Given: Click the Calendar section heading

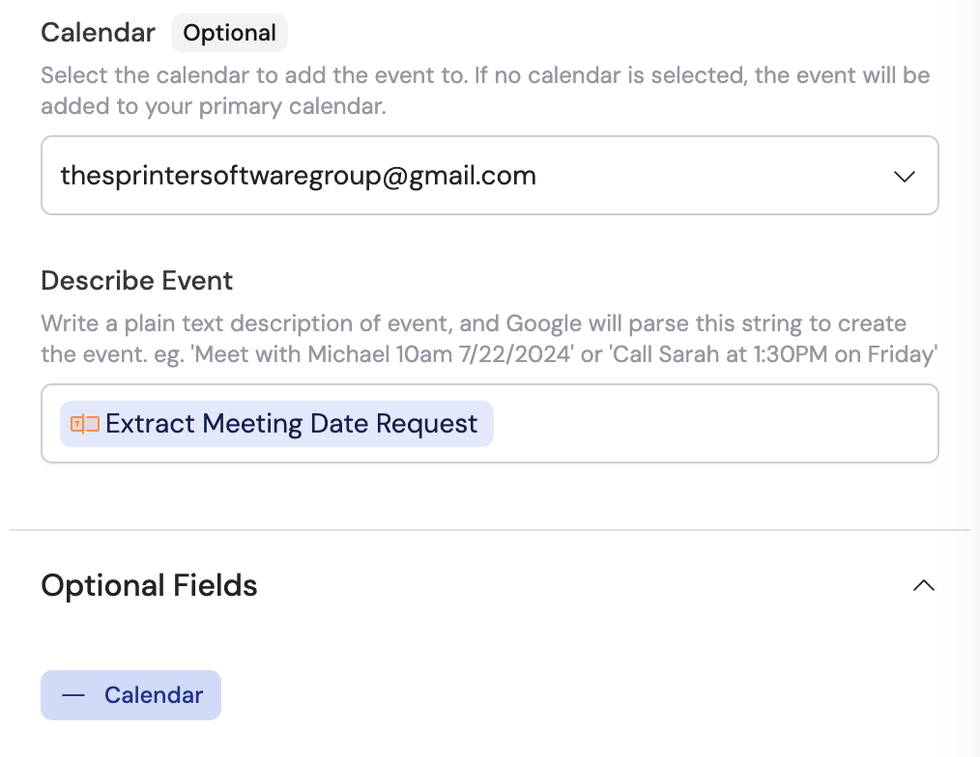Looking at the screenshot, I should point(98,32).
